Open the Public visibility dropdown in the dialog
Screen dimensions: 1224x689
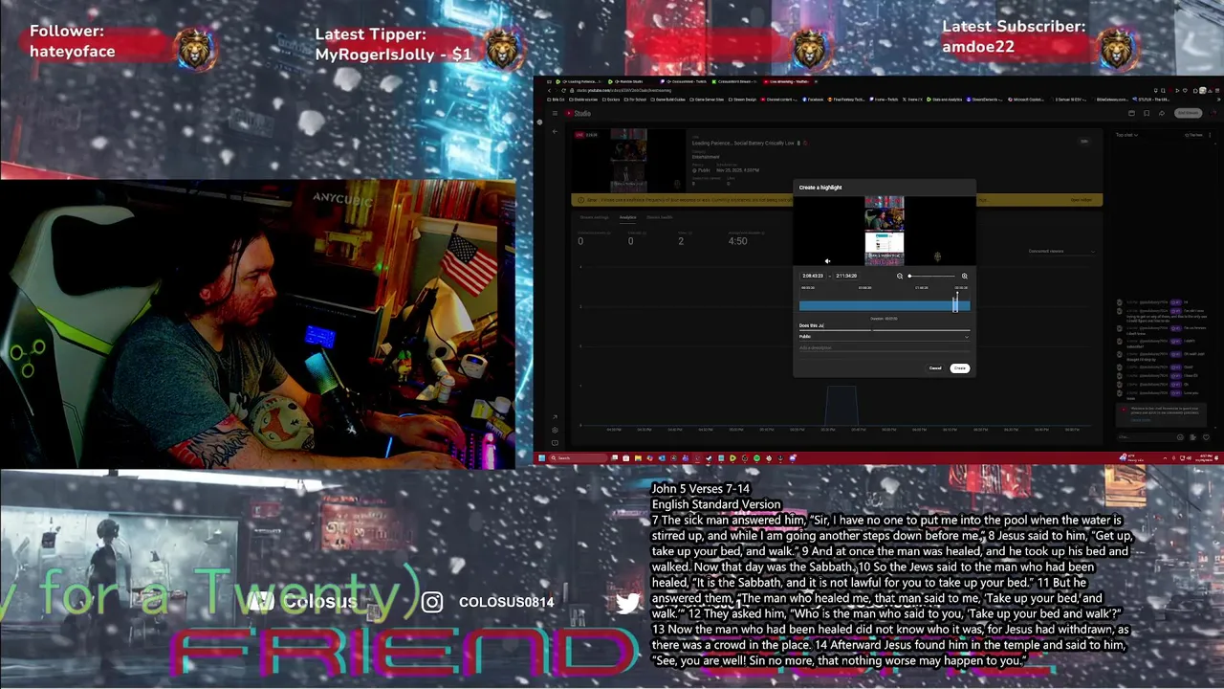[x=884, y=337]
